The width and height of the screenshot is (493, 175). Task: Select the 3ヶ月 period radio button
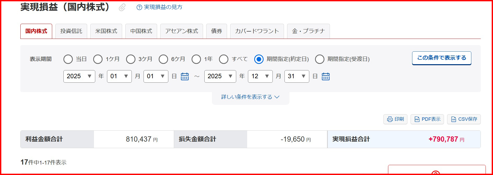click(x=131, y=59)
